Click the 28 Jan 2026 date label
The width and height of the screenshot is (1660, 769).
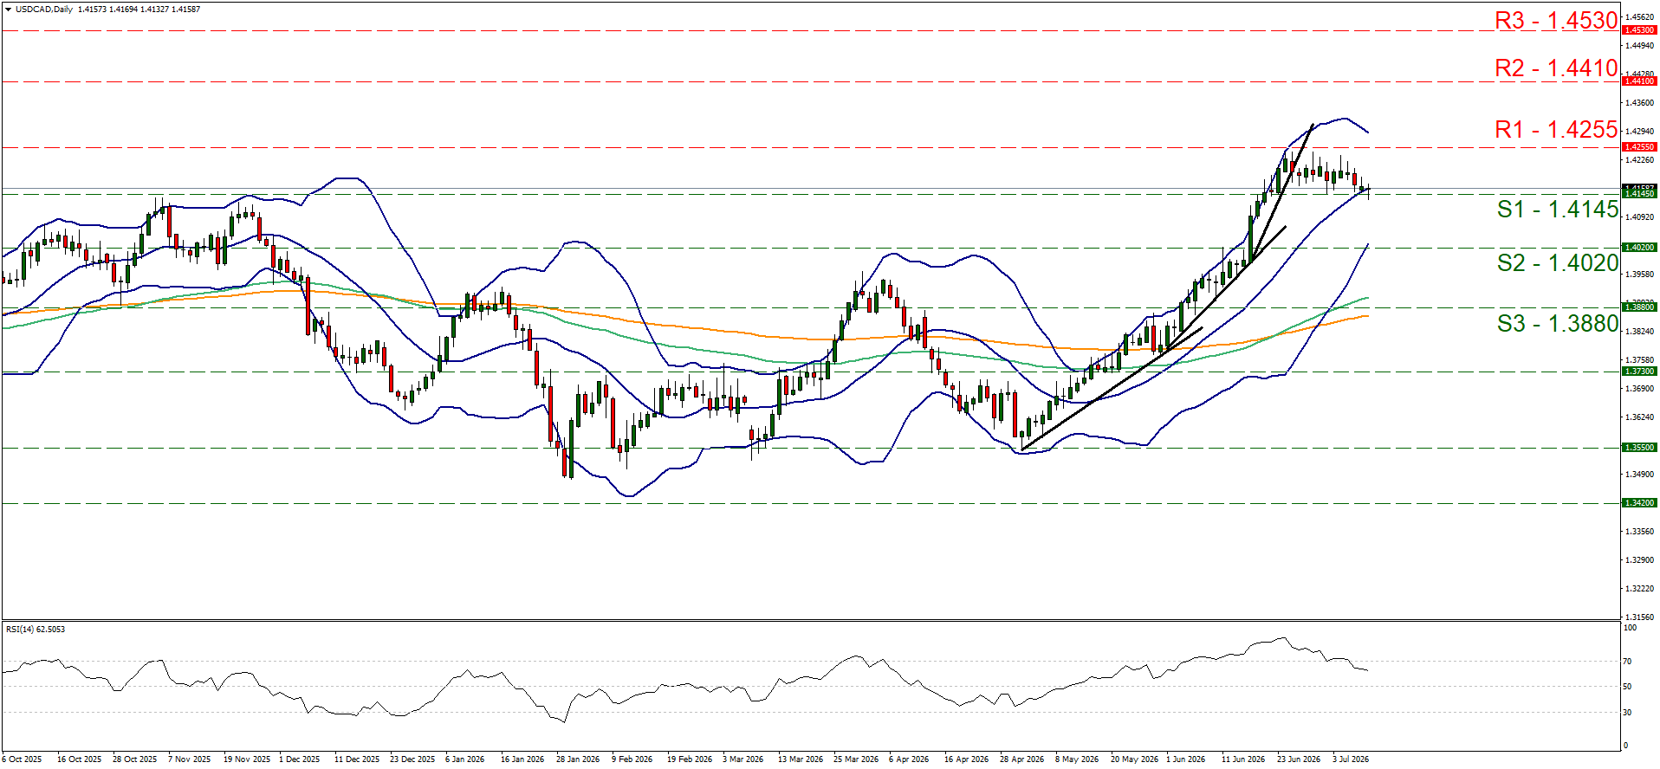(578, 759)
